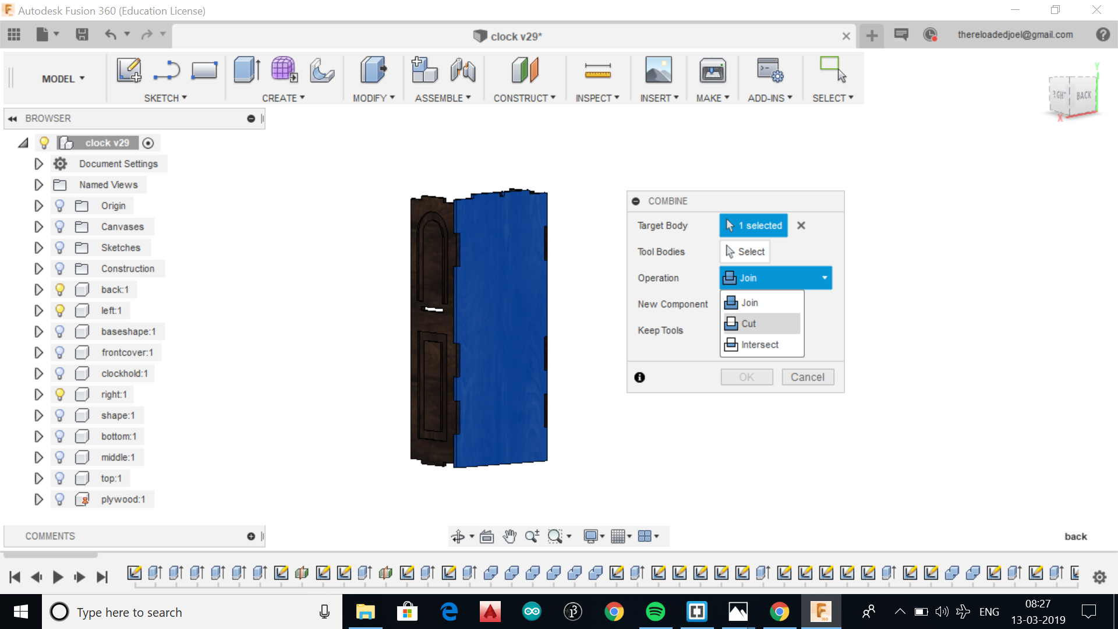Click the Pan hand icon
Image resolution: width=1118 pixels, height=629 pixels.
[x=510, y=536]
